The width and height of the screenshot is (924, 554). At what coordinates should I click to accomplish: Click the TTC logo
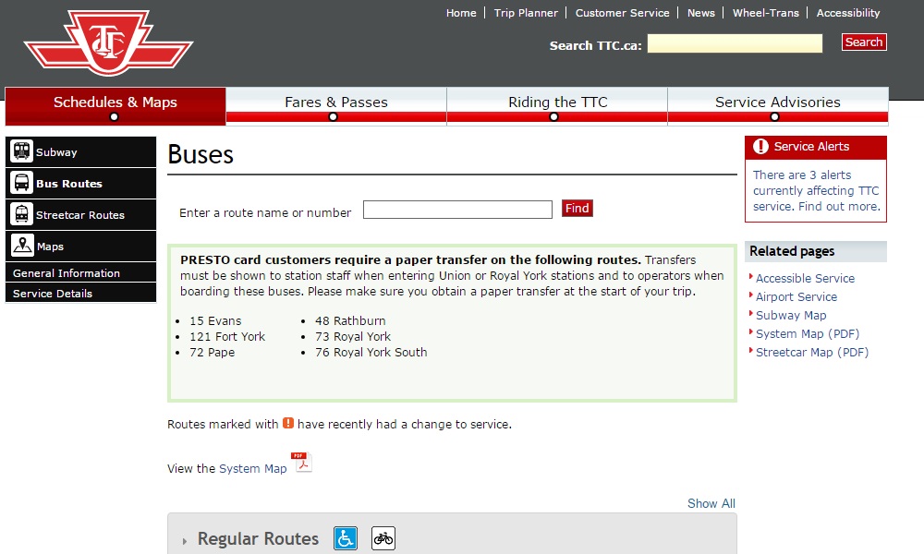click(x=108, y=42)
